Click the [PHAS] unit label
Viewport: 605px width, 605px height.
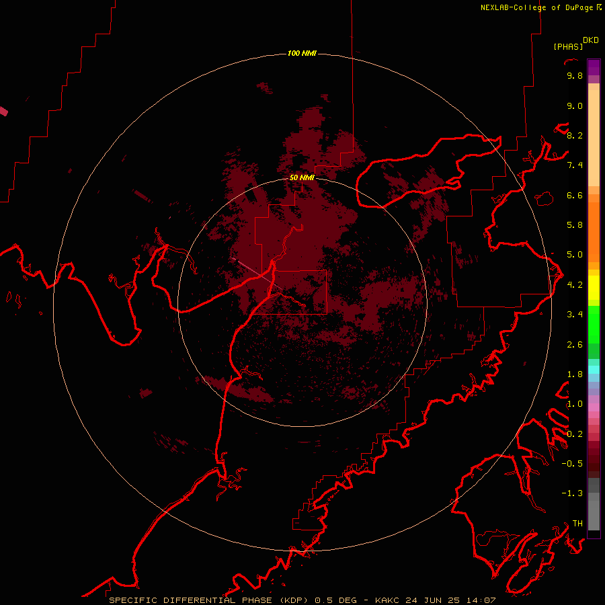coord(568,46)
